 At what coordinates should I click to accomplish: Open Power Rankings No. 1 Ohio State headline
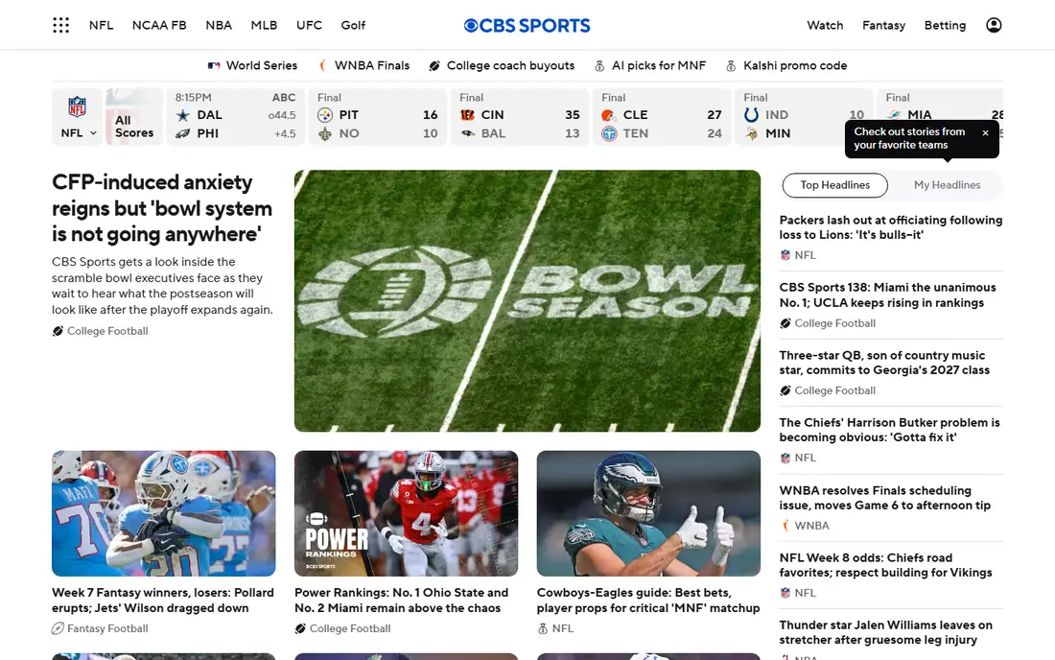point(401,601)
